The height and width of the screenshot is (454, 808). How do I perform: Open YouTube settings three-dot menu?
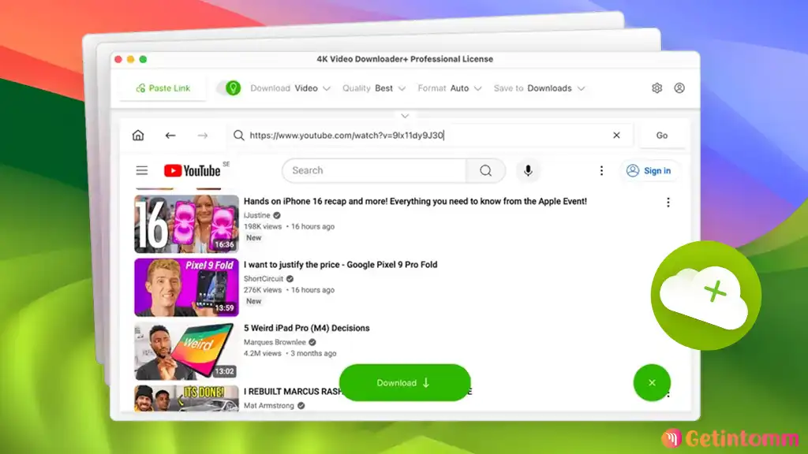[x=601, y=170]
